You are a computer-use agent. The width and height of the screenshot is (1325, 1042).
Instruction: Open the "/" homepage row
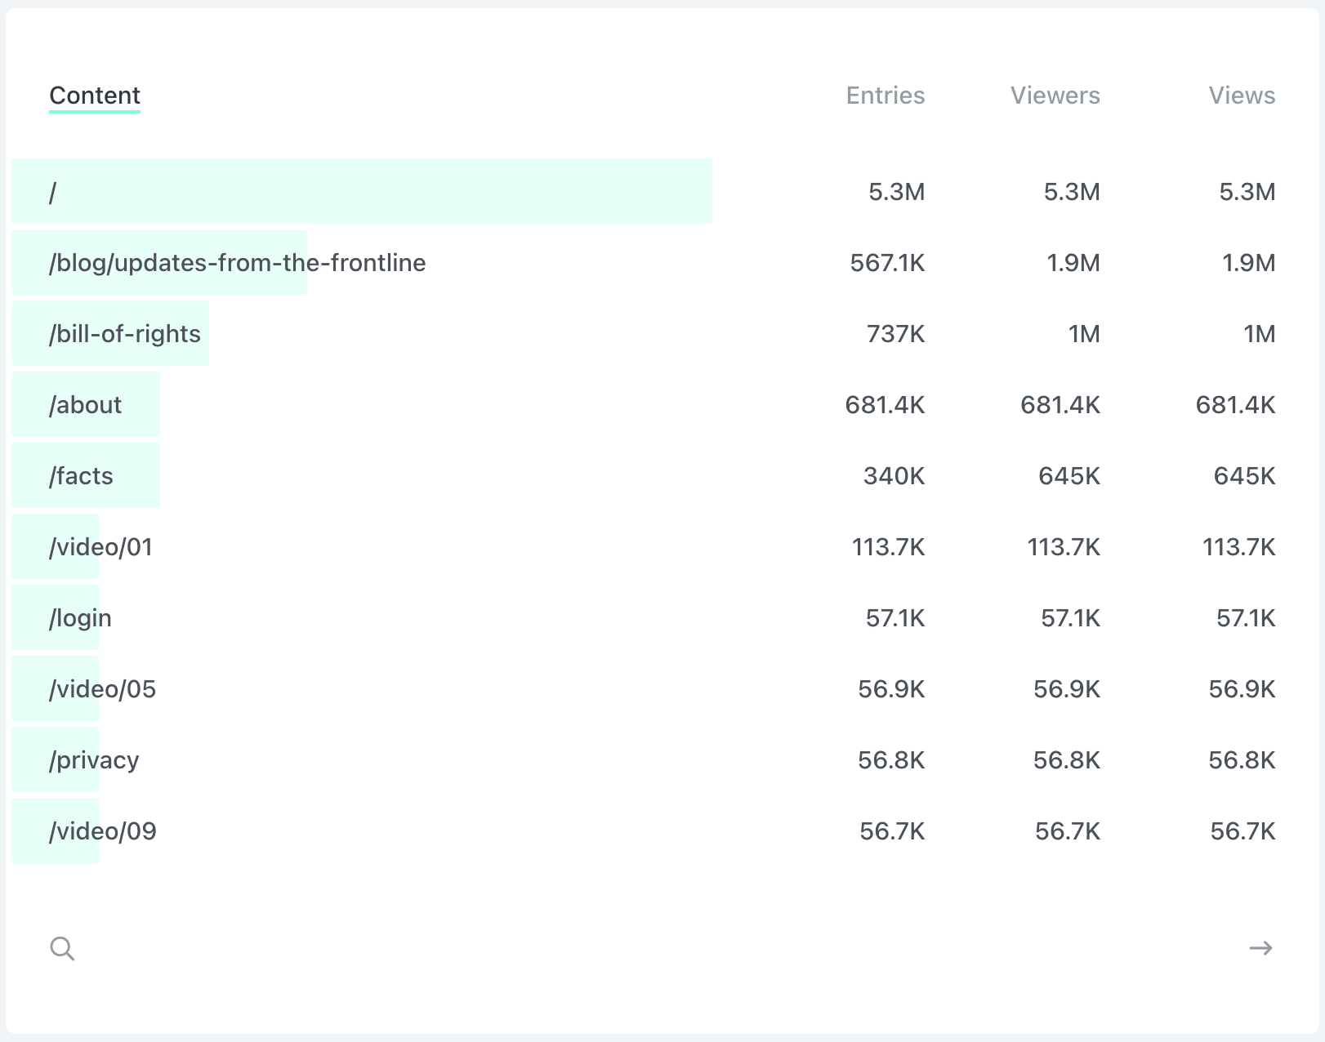(52, 191)
